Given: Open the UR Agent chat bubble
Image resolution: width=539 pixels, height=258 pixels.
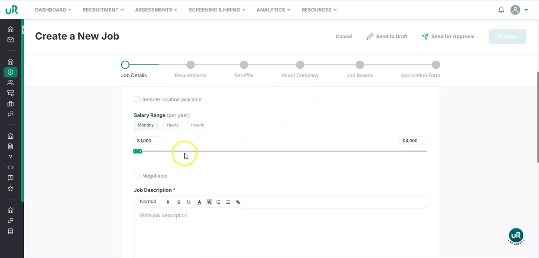Looking at the screenshot, I should 516,235.
